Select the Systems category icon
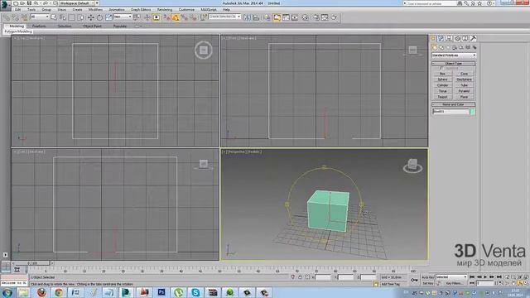The height and width of the screenshot is (298, 530). coord(475,48)
